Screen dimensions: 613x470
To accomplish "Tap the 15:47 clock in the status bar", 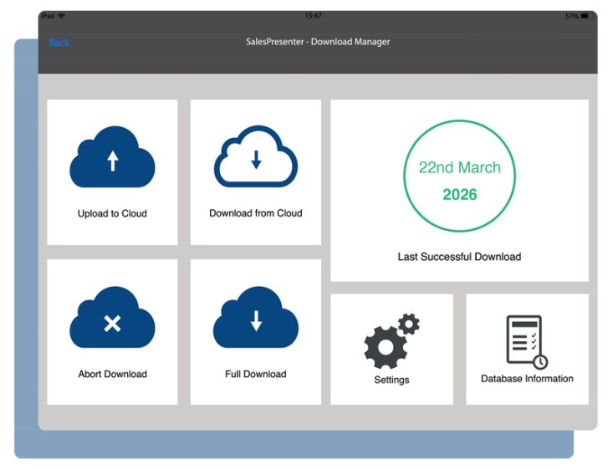I will coord(313,16).
